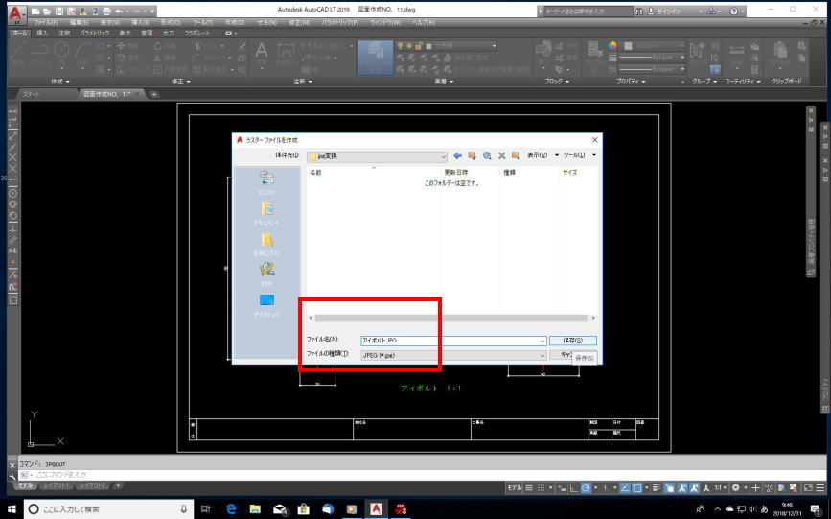
Task: Open the annotation scale 1:1 dropdown
Action: pyautogui.click(x=719, y=487)
